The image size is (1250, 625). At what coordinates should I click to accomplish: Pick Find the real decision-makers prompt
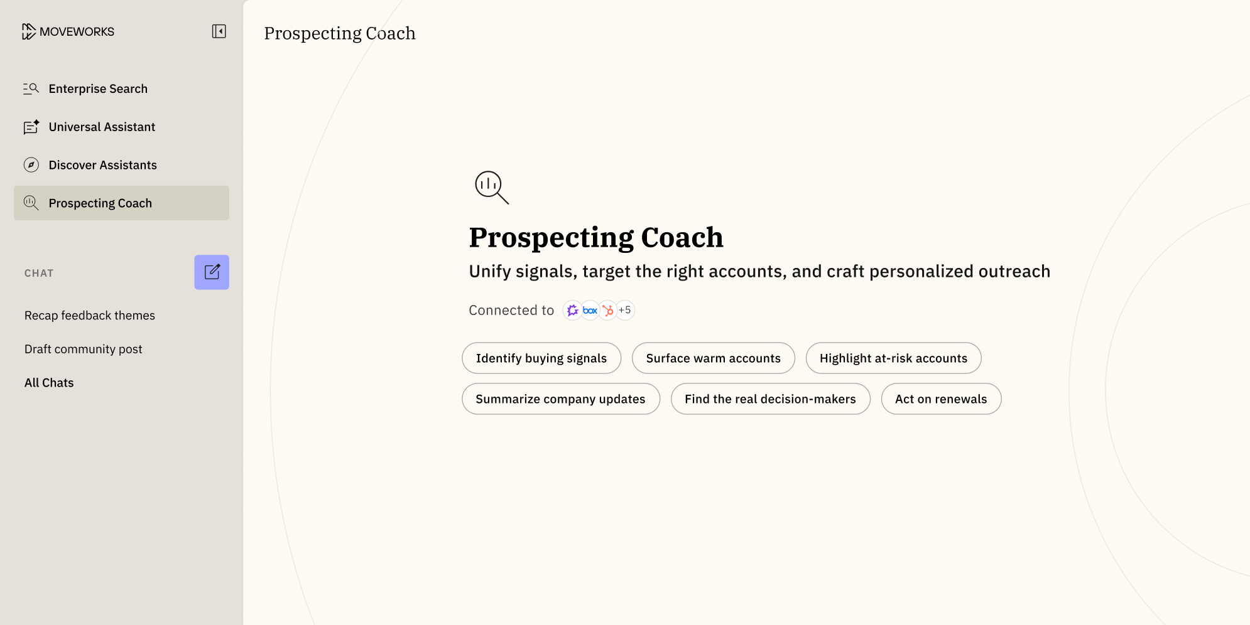point(770,399)
